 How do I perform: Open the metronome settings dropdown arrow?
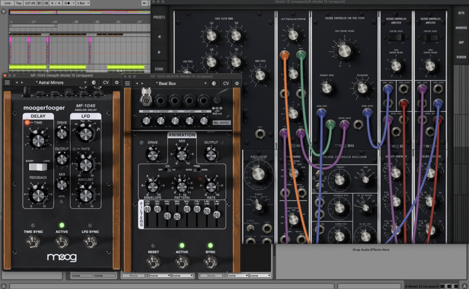pyautogui.click(x=73, y=3)
